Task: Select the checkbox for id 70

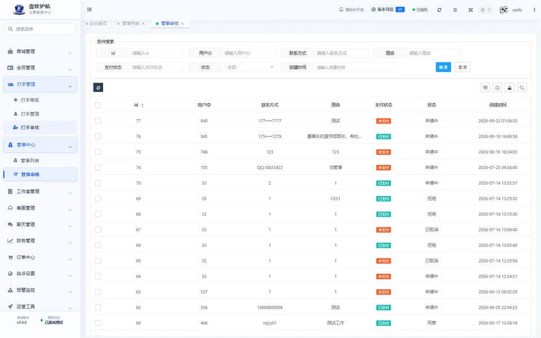Action: pyautogui.click(x=98, y=183)
